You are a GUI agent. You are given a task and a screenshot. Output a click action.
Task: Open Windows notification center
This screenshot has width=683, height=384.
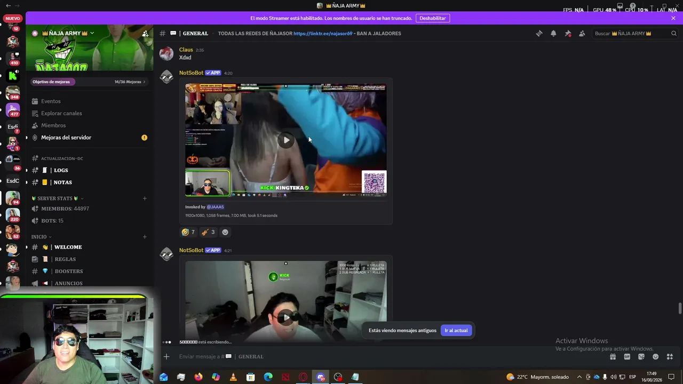pyautogui.click(x=671, y=377)
